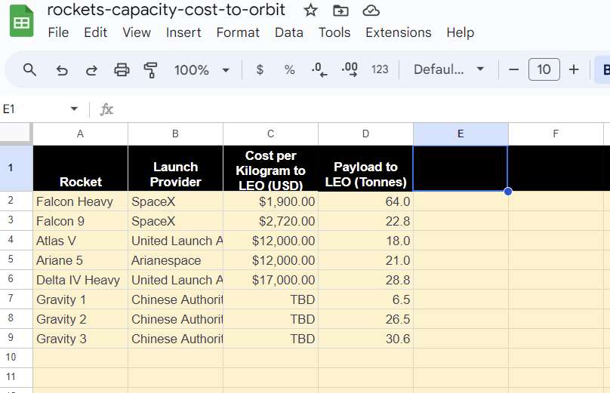Decrease decimal places
610x393 pixels.
tap(319, 69)
